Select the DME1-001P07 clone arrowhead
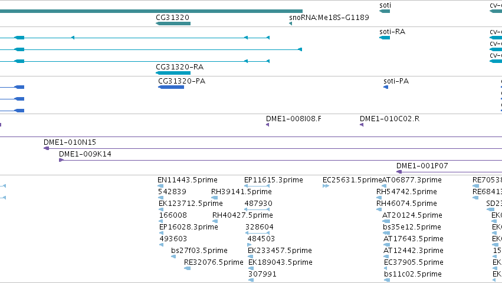 click(399, 172)
